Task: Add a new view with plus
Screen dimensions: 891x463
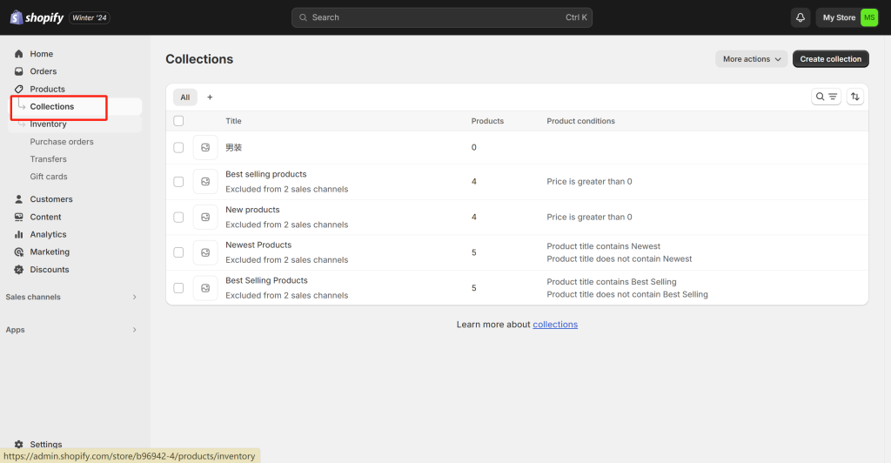Action: (x=210, y=97)
